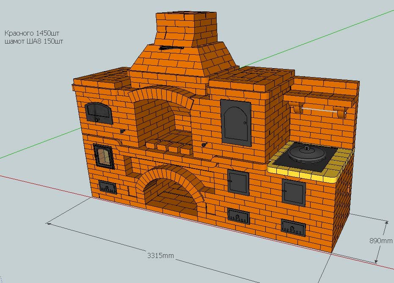The image size is (394, 283).
Task: Select the bottom center ash door
Action: (238, 216)
